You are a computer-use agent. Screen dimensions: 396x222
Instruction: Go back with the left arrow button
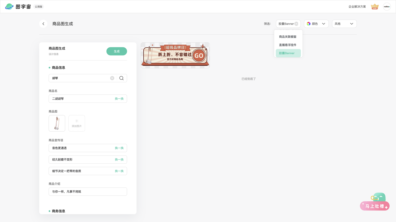point(43,24)
